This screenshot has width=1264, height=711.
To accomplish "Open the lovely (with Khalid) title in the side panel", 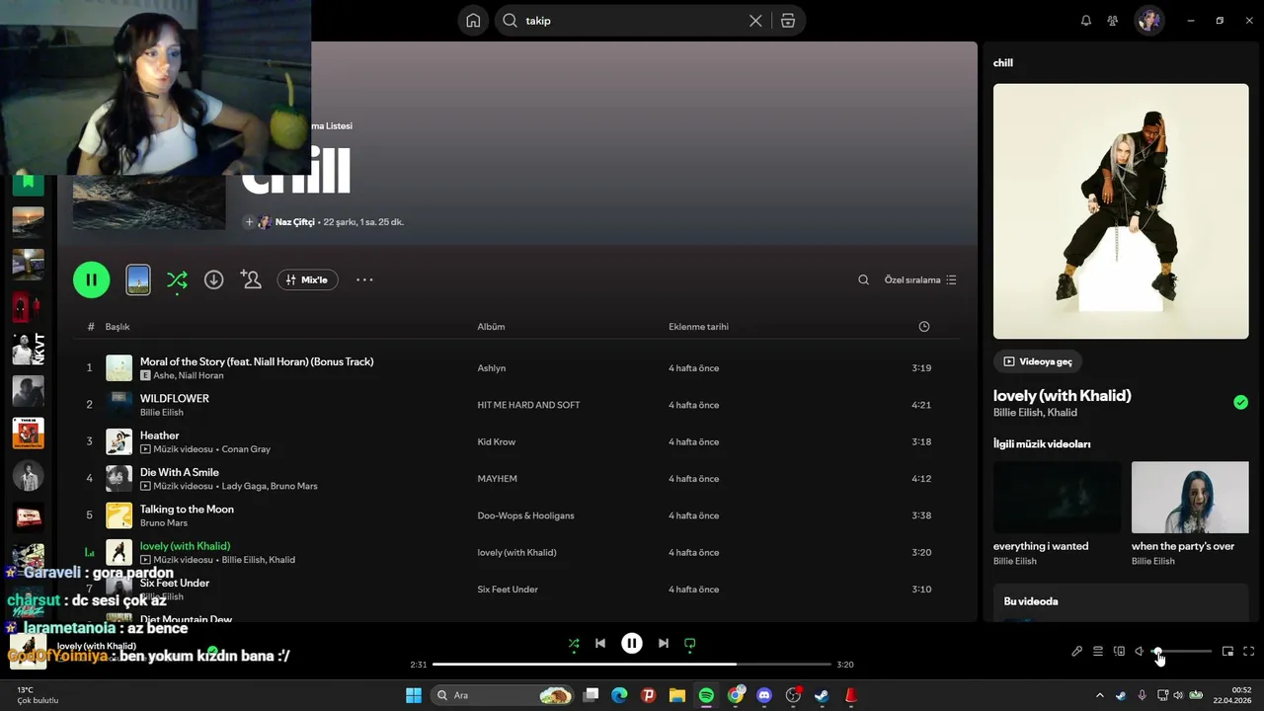I will (x=1063, y=395).
